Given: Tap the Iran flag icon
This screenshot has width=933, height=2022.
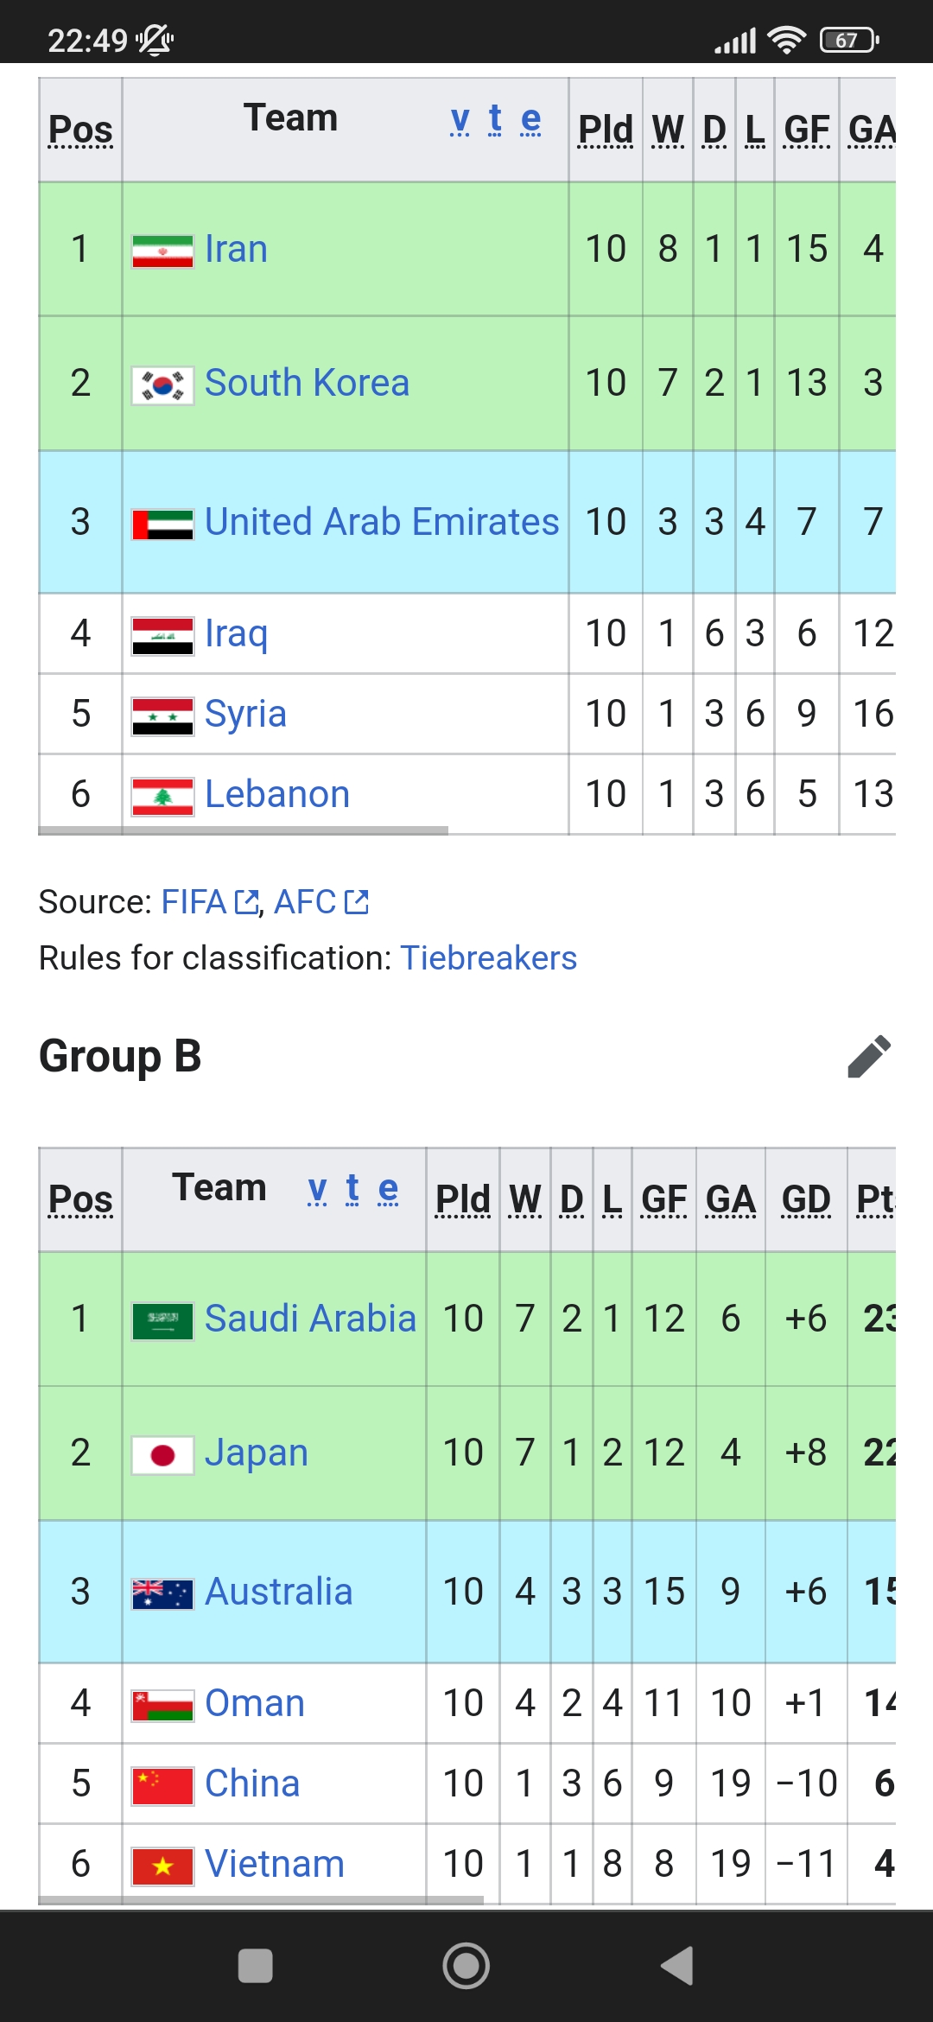Looking at the screenshot, I should click(x=162, y=251).
